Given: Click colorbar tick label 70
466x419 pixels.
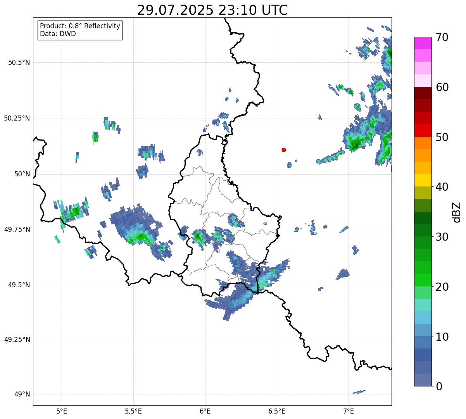Looking at the screenshot, I should (x=442, y=37).
